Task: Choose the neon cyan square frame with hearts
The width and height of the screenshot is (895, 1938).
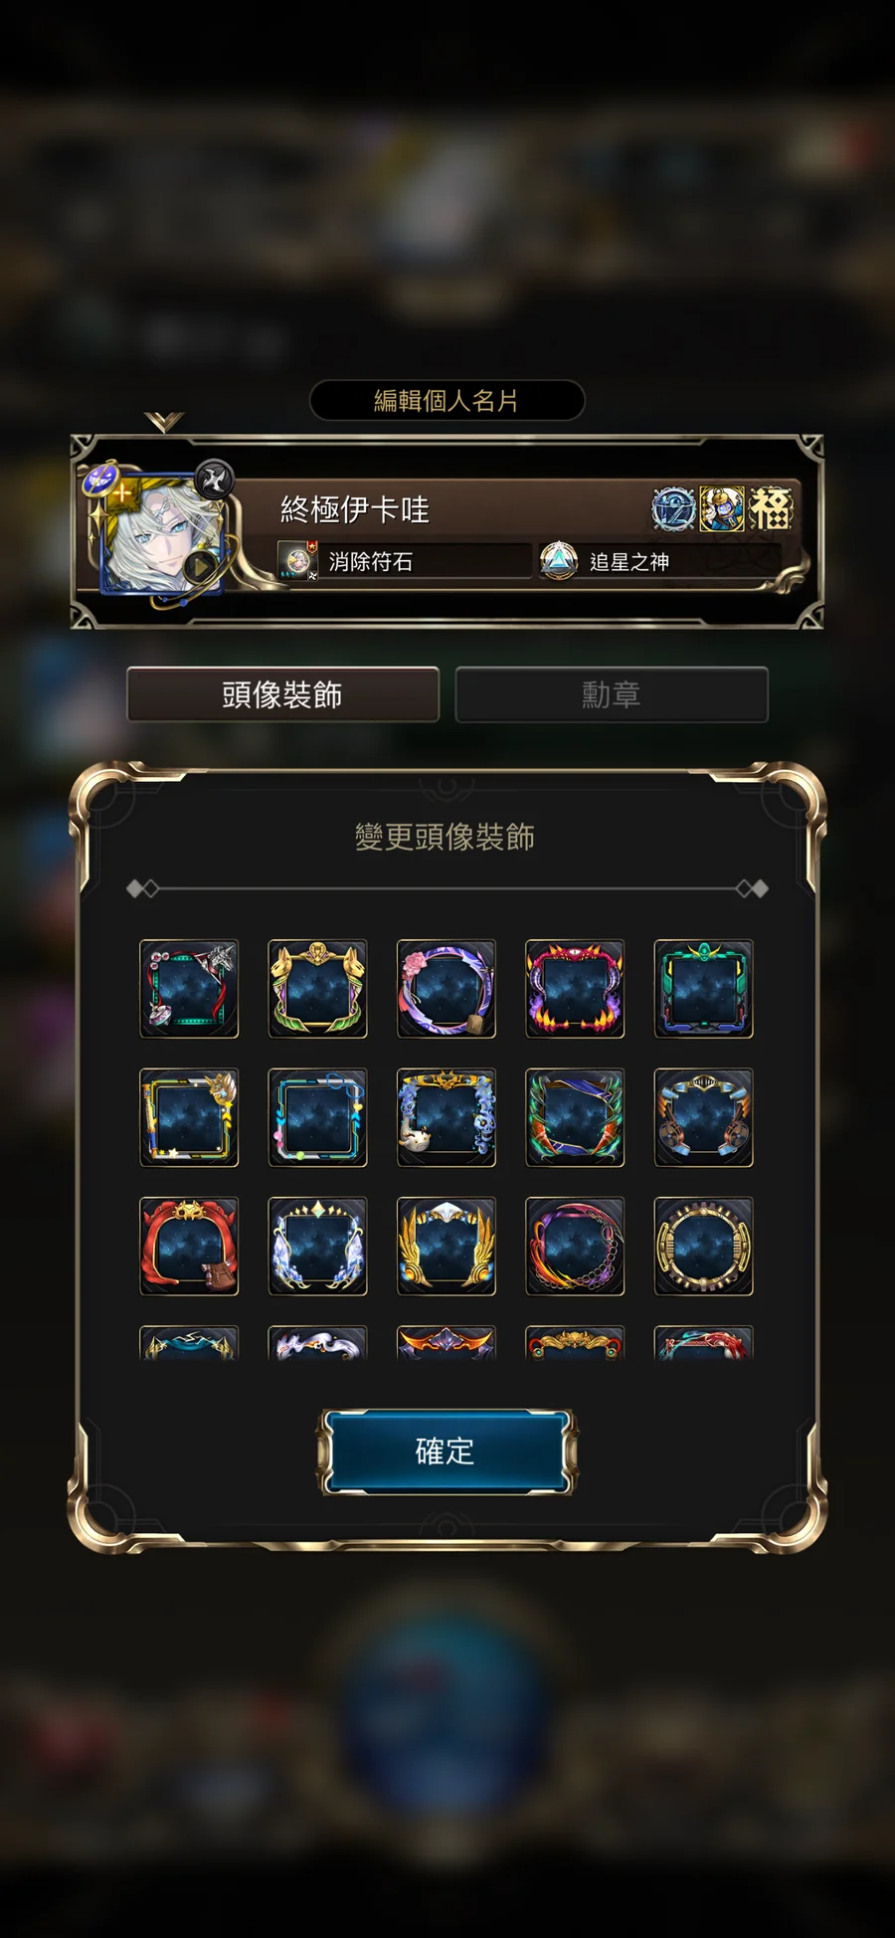Action: tap(318, 1117)
